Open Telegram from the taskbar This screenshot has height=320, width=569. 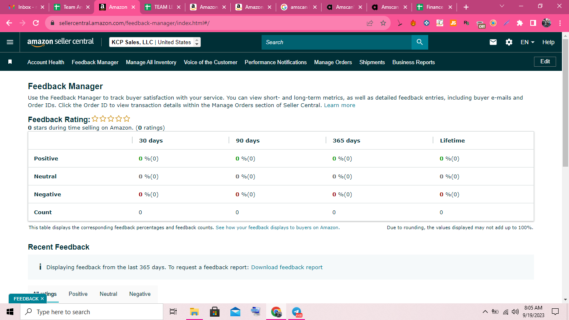point(297,312)
